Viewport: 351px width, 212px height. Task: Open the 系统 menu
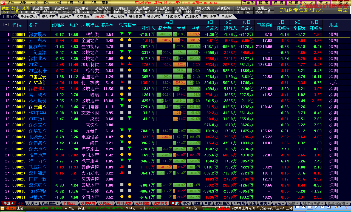pos(11,3)
